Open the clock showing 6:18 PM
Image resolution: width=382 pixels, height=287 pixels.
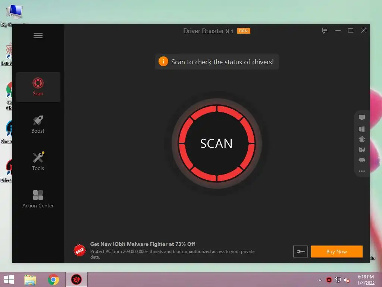(x=366, y=280)
